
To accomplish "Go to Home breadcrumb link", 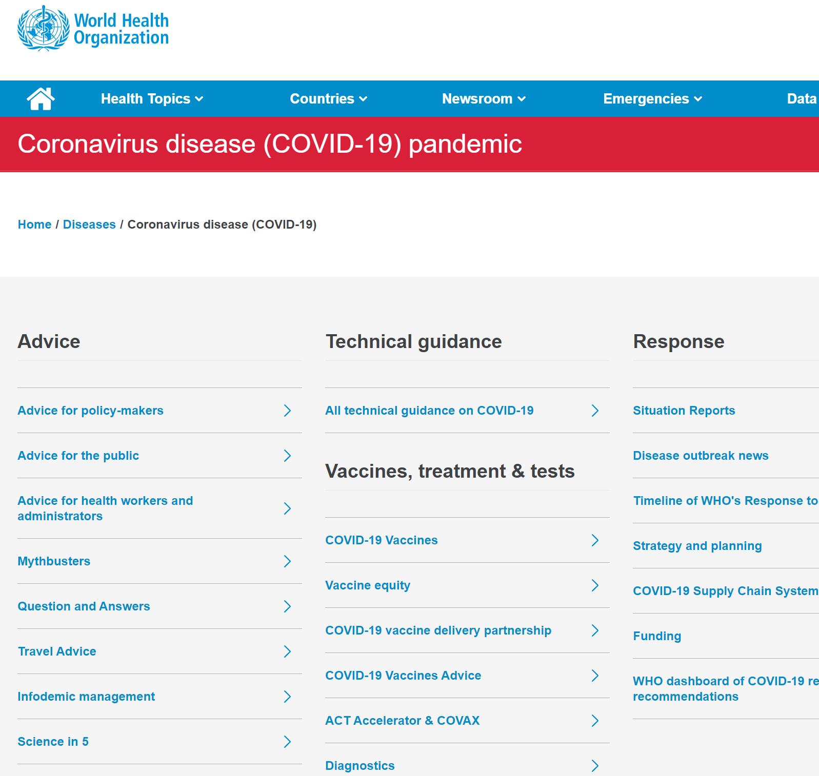I will (34, 224).
